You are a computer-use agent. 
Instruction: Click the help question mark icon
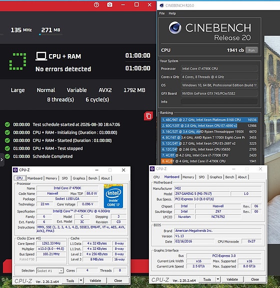click(96, 5)
